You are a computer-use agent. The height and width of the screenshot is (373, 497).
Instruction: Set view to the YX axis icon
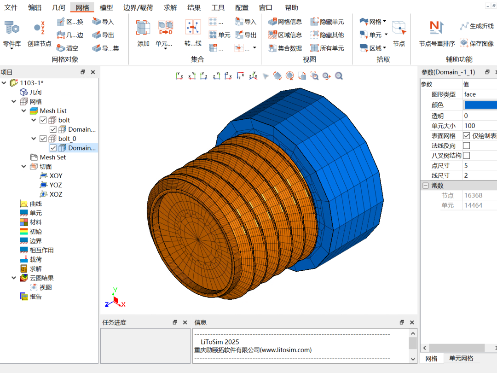[x=179, y=76]
